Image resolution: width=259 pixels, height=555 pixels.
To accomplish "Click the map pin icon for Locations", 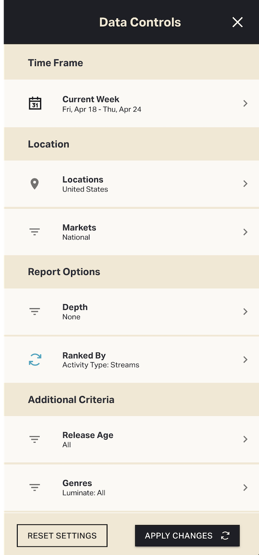I will pos(35,184).
